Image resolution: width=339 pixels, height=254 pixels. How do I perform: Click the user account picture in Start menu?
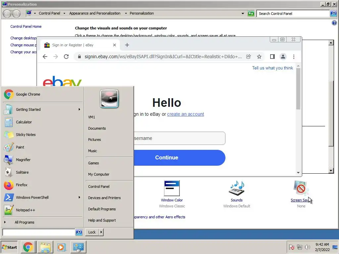click(109, 99)
